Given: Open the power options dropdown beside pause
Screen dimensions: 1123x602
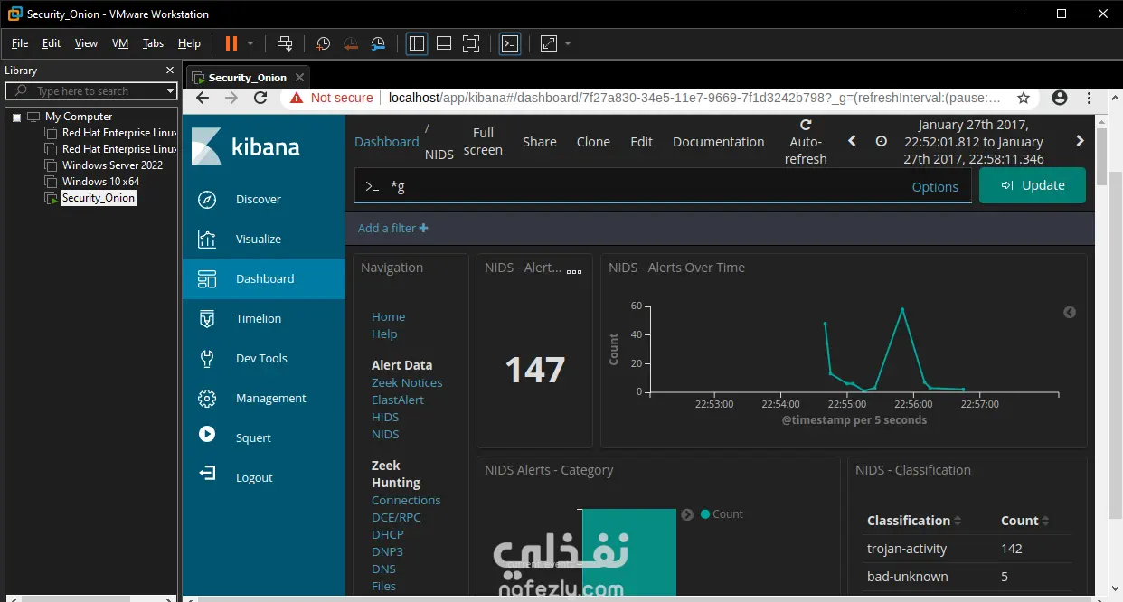Looking at the screenshot, I should [x=250, y=43].
